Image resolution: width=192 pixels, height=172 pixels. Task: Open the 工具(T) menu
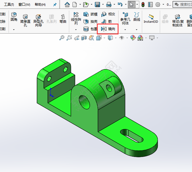coord(9,5)
